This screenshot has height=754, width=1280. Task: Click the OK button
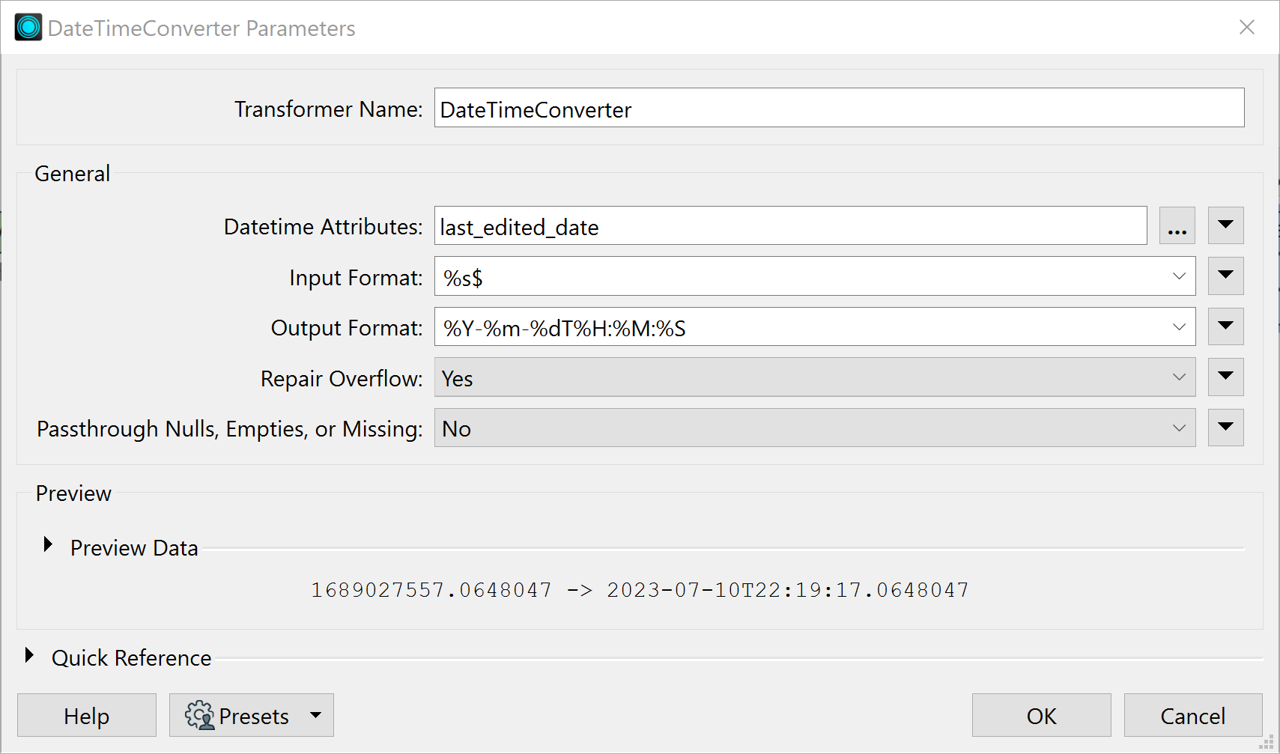1041,715
